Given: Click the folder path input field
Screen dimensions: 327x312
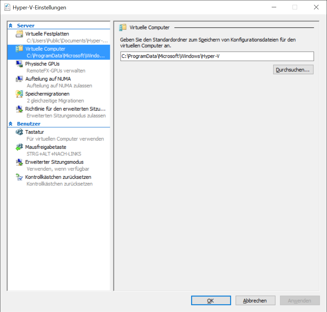Looking at the screenshot, I should pyautogui.click(x=217, y=56).
